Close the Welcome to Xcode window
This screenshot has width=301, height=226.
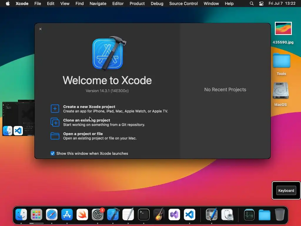coord(40,29)
